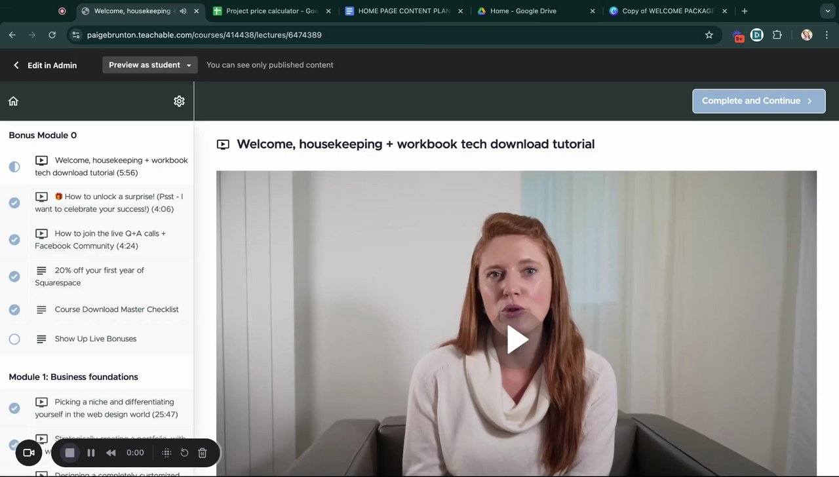Screen dimensions: 839x477
Task: Mute the tab's audio speaker icon
Action: 183,11
